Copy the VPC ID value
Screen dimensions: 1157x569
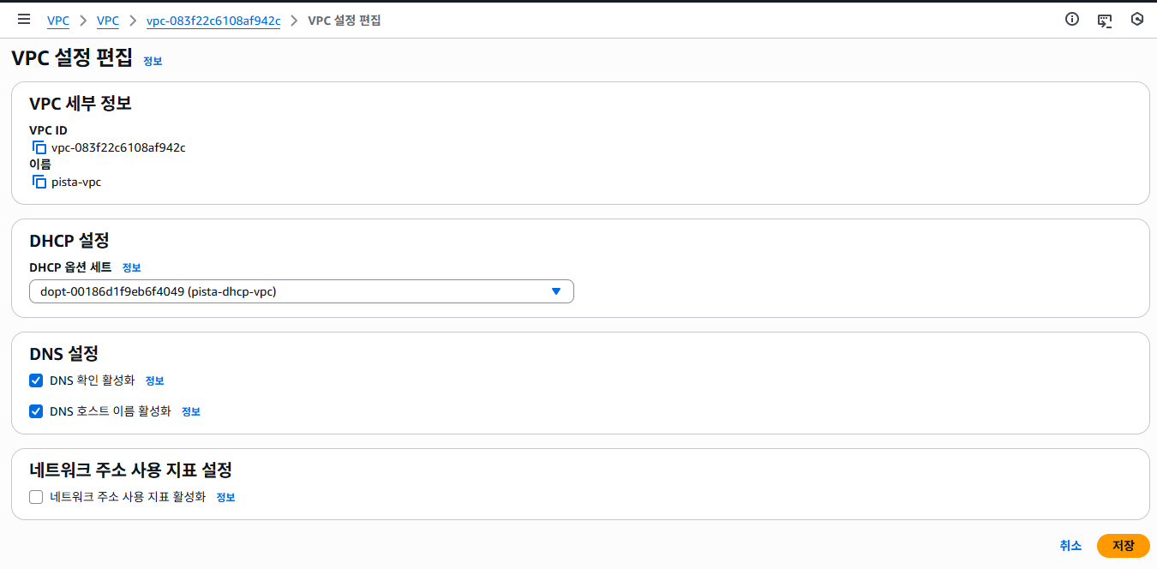39,147
